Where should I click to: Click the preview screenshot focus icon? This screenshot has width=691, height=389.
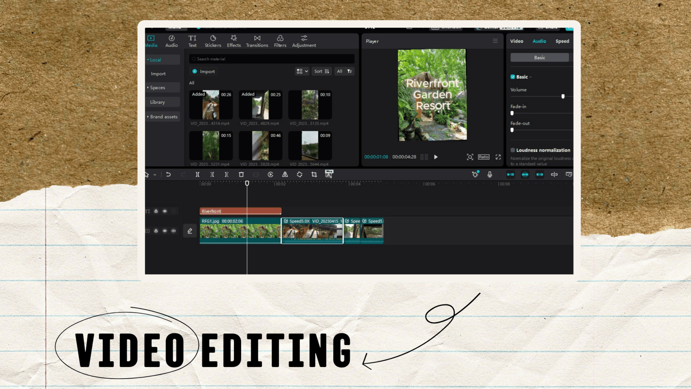pos(470,157)
